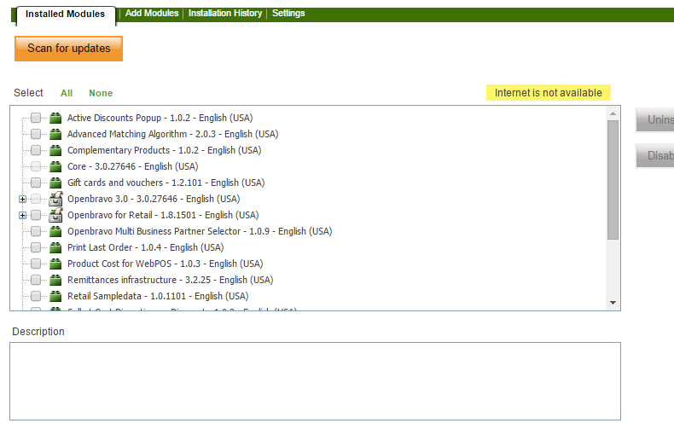Select 'Openbravo 3.0 - 3.0.27646' row text
The width and height of the screenshot is (674, 429).
[x=154, y=199]
